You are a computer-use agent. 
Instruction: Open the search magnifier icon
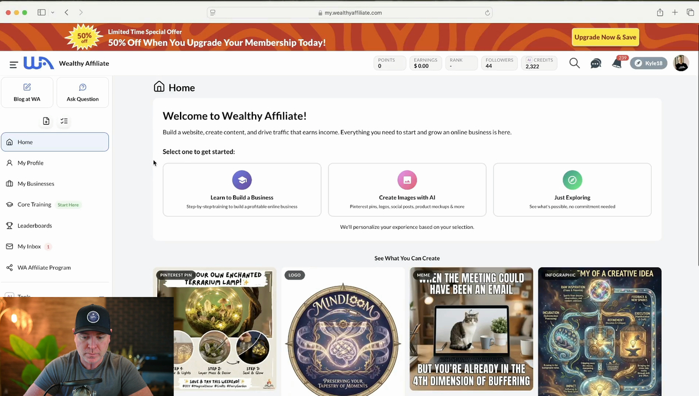click(x=574, y=63)
